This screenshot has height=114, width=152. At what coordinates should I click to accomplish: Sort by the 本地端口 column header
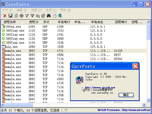(64, 22)
